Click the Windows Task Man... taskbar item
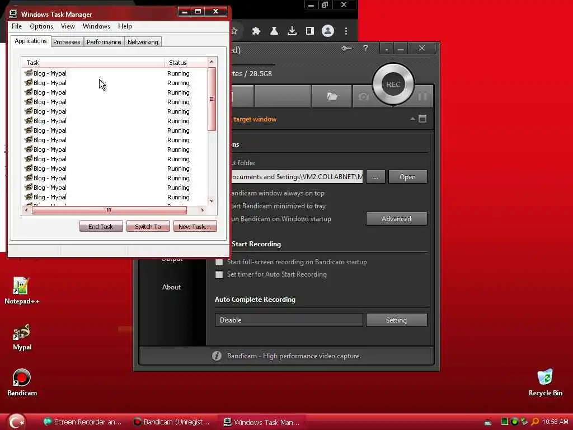 [262, 422]
